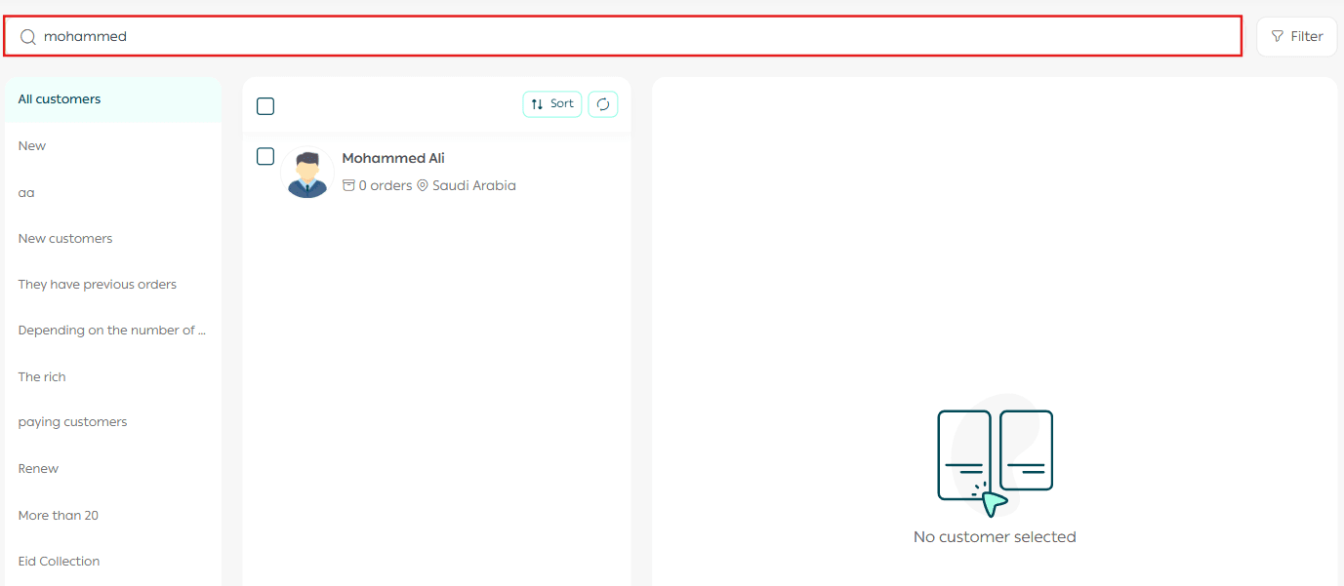Viewport: 1344px width, 586px height.
Task: Select the All customers segment
Action: click(x=60, y=99)
